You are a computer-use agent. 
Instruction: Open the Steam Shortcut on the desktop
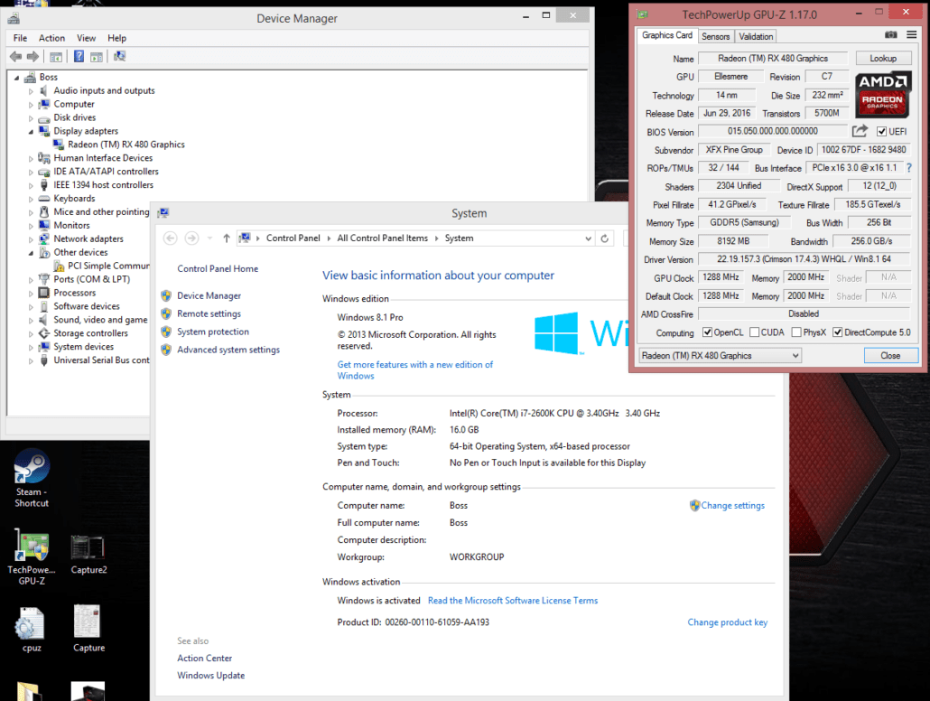tap(31, 465)
